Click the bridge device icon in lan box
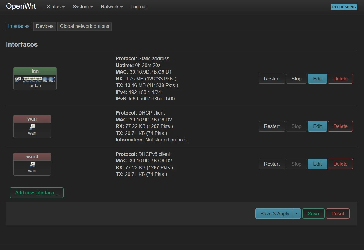 (18, 80)
